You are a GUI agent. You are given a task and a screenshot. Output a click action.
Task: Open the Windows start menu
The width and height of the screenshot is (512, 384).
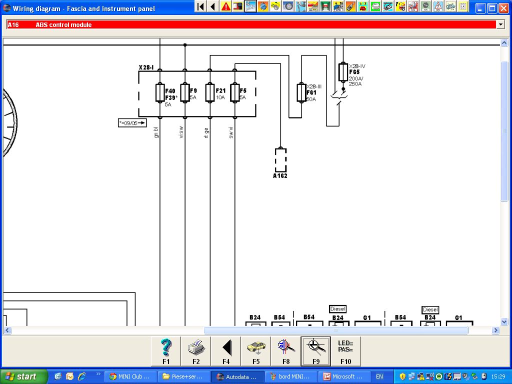(24, 376)
